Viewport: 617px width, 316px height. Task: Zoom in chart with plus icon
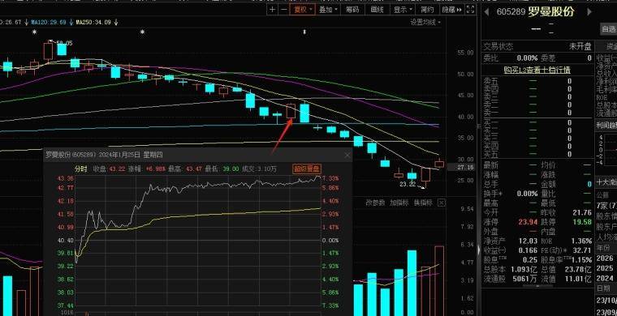click(273, 10)
